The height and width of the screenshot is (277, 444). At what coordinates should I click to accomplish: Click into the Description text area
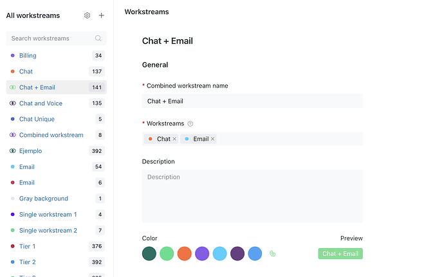coord(252,195)
